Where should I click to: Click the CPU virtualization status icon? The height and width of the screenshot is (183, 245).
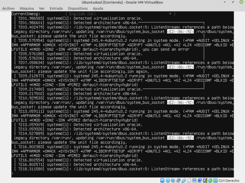[x=204, y=180]
